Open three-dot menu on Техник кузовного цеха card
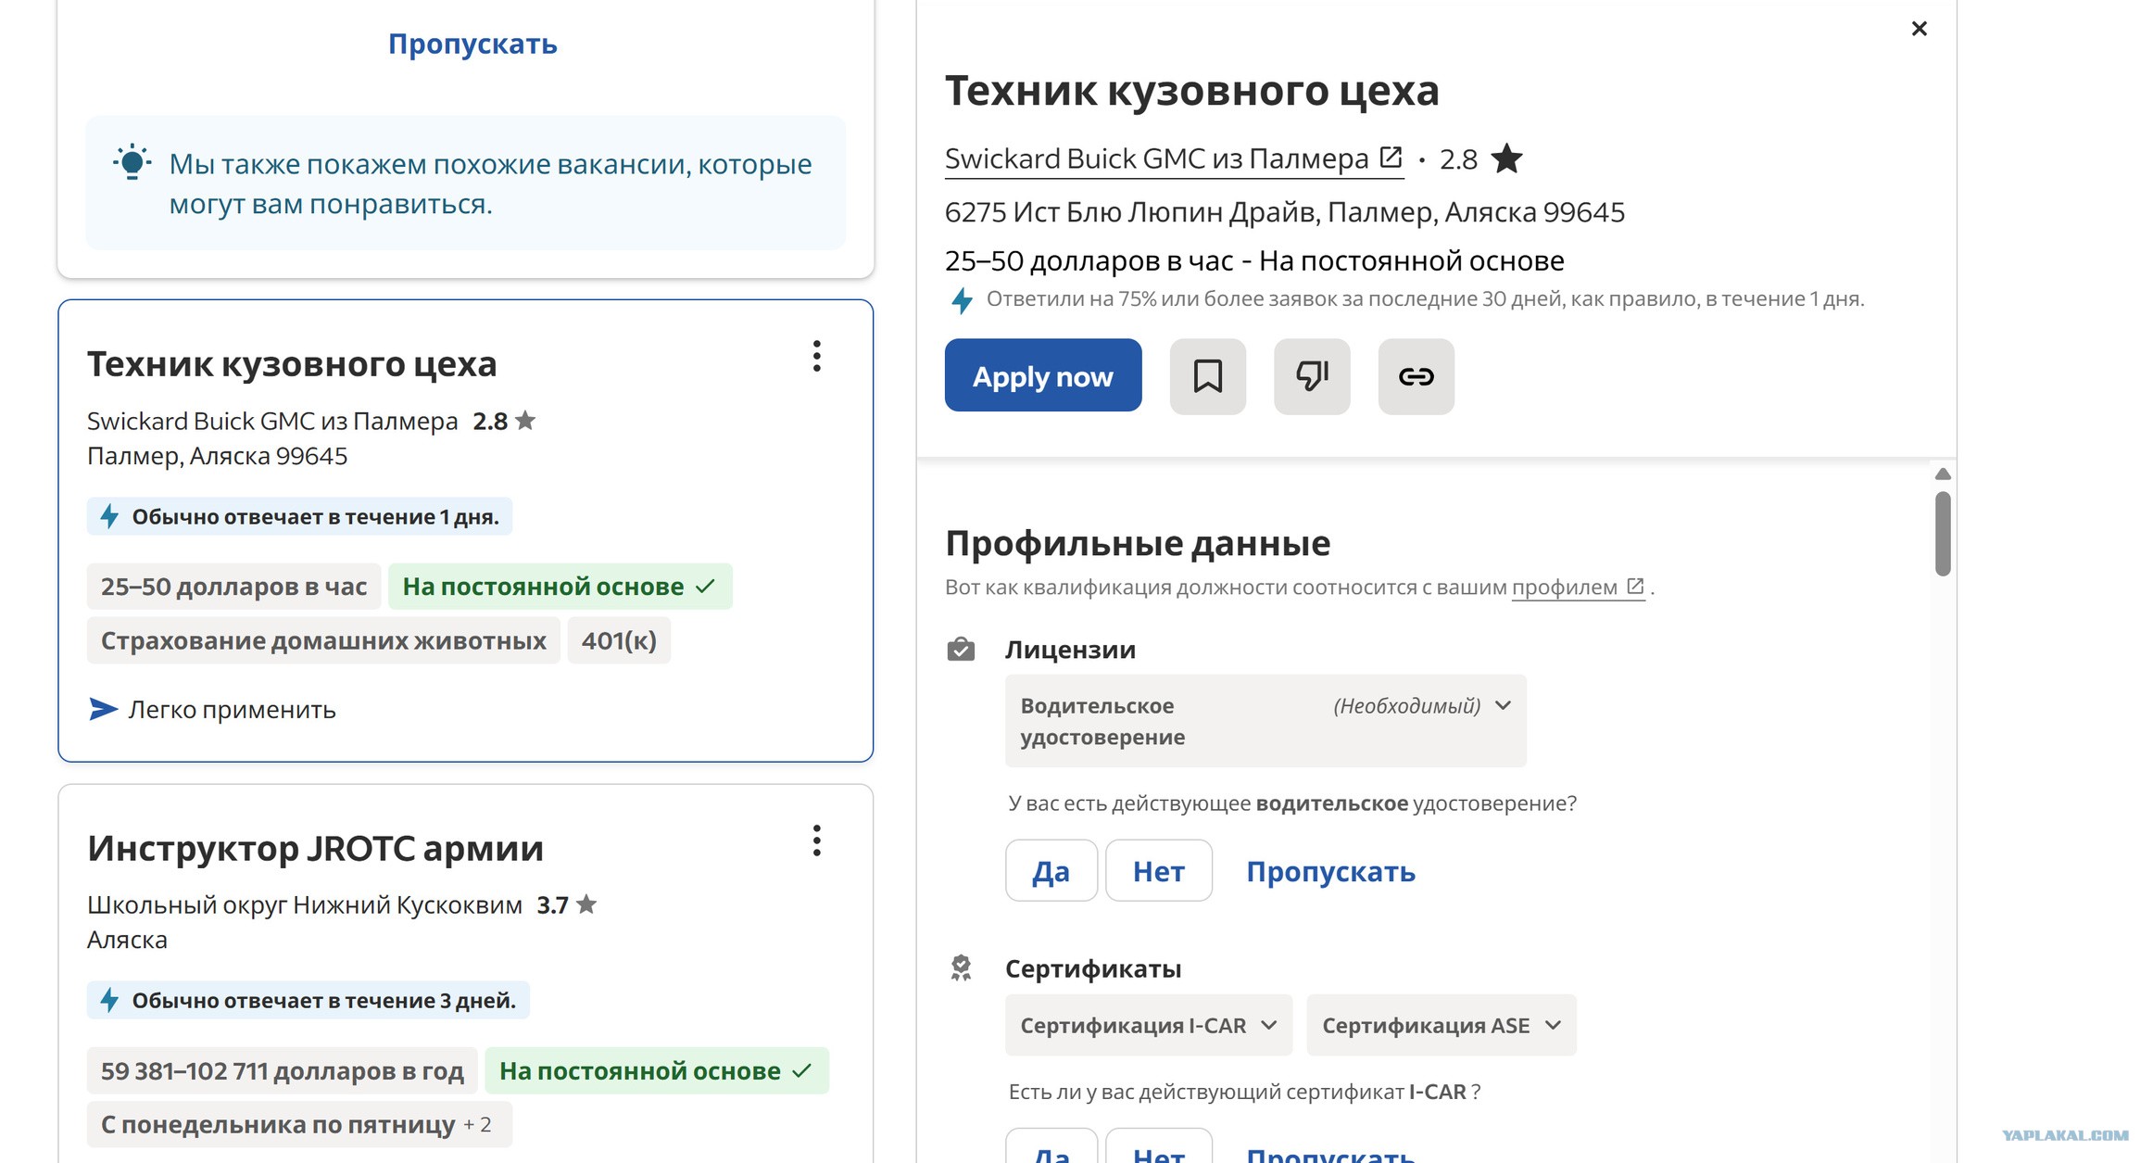2153x1163 pixels. coord(816,356)
